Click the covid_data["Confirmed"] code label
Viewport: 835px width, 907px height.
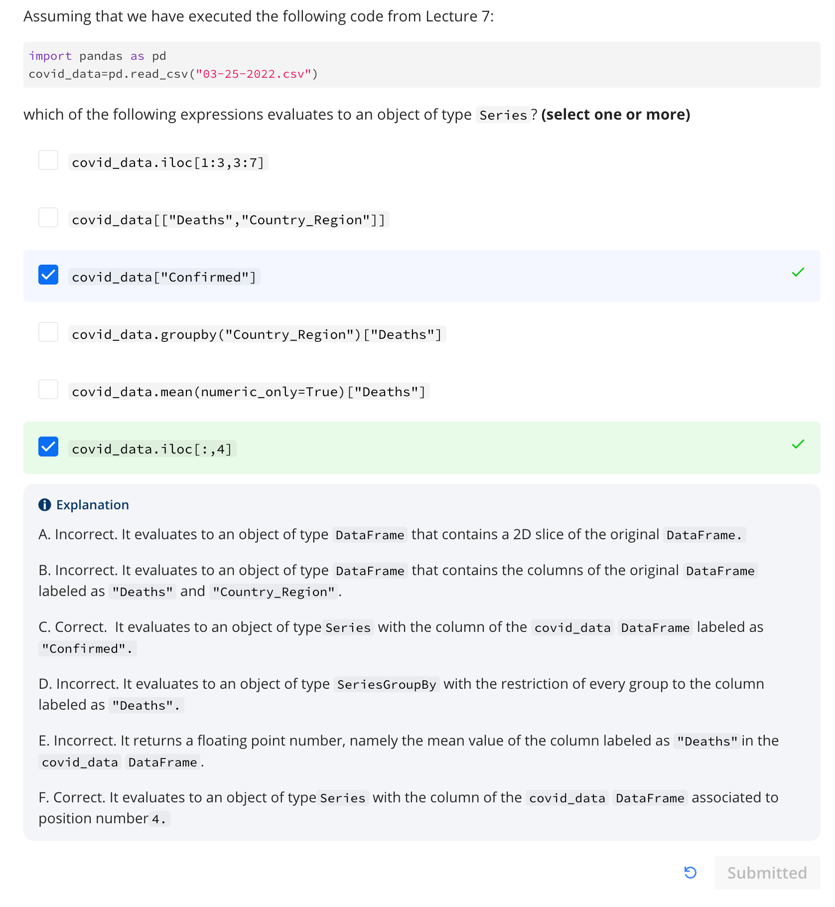click(164, 277)
